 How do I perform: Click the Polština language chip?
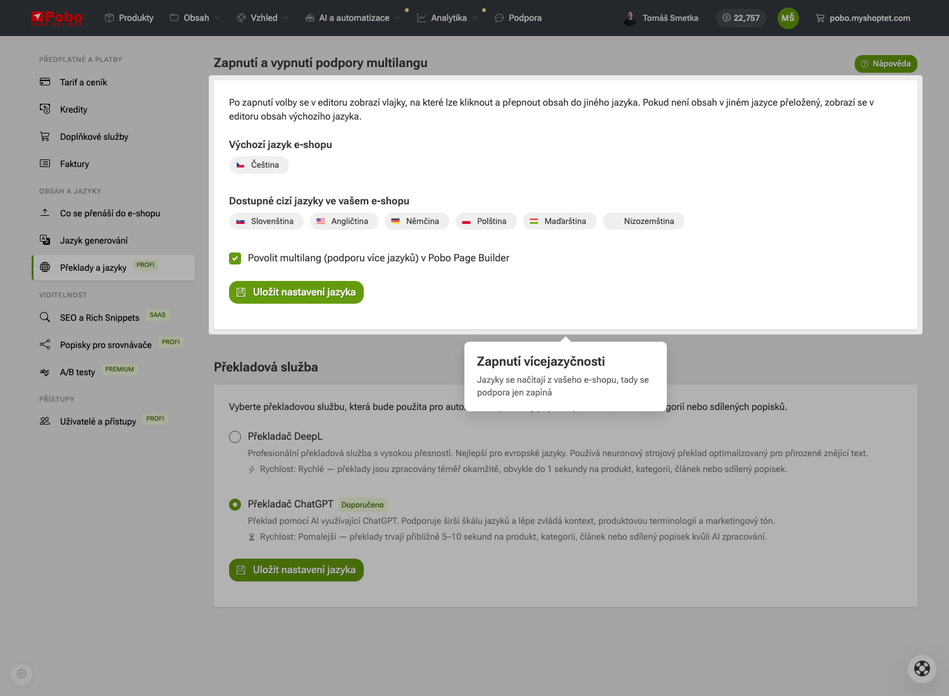coord(486,221)
